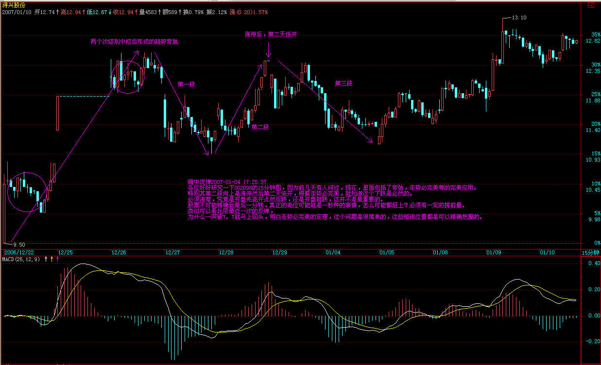Select the 第一段 annotation label
The width and height of the screenshot is (601, 365).
tap(186, 84)
